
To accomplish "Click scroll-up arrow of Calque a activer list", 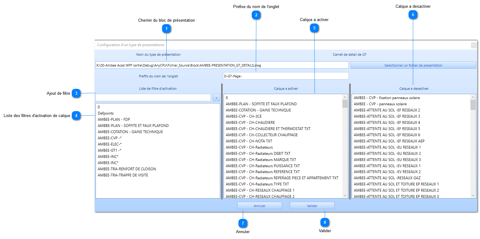I will point(345,97).
